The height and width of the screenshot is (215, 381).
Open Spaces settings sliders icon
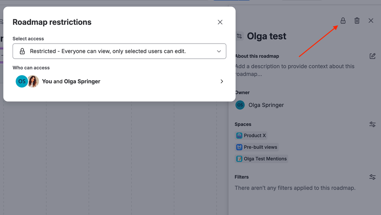[x=373, y=124]
